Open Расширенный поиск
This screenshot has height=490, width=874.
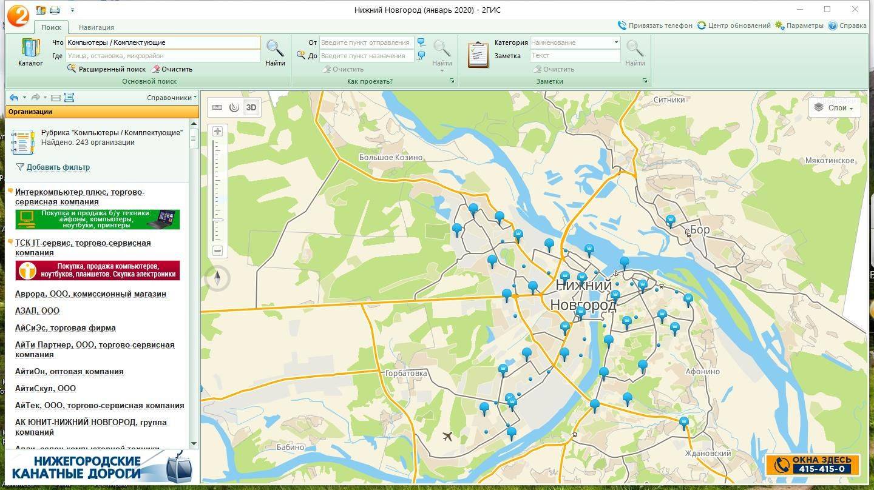[x=106, y=69]
